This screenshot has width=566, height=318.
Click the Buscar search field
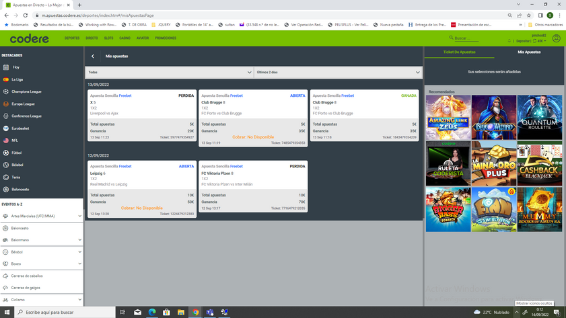point(466,38)
